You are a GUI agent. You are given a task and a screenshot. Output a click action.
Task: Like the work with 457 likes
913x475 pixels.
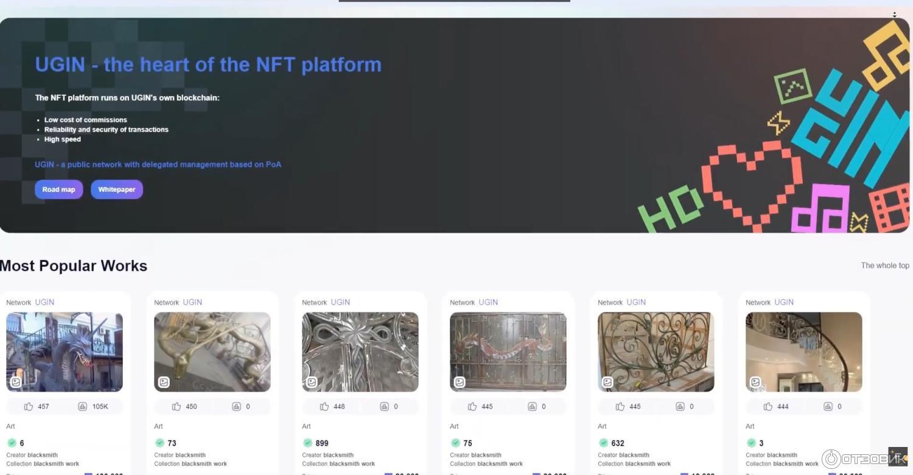pos(29,406)
